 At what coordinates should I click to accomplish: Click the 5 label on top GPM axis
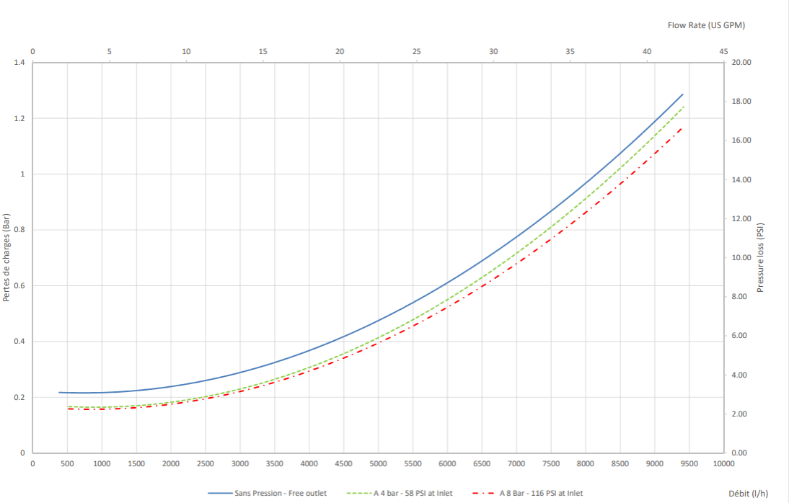pos(109,51)
